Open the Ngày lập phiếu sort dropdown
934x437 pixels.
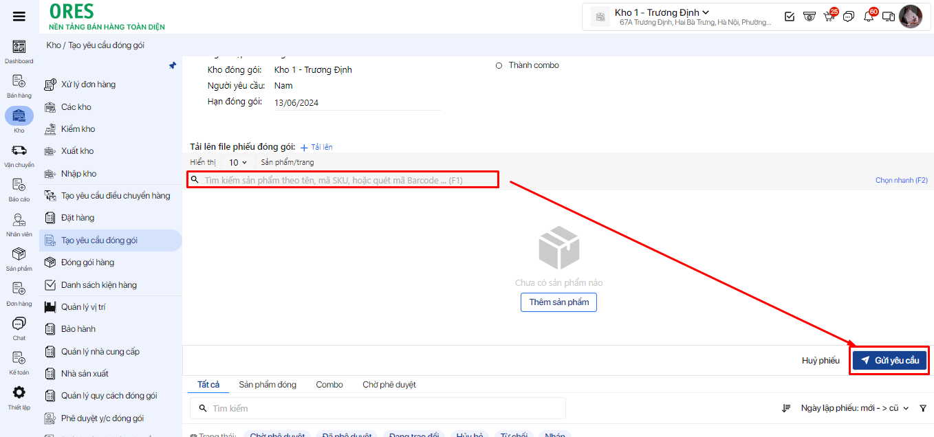pos(854,408)
